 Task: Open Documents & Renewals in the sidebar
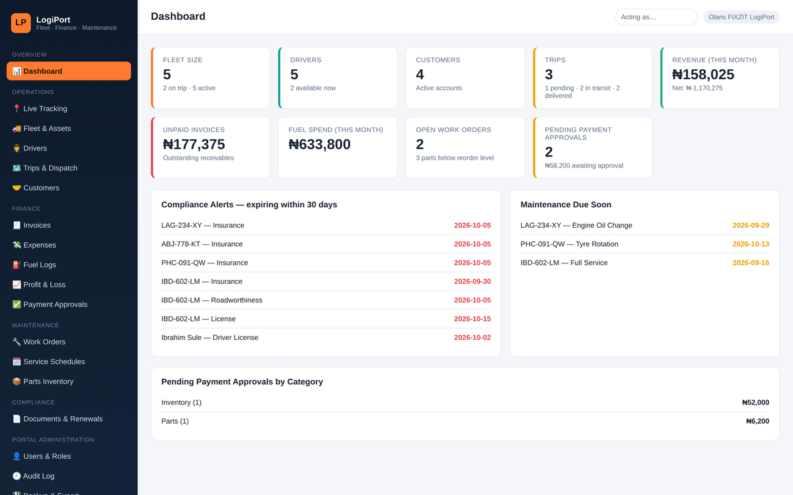(x=69, y=419)
